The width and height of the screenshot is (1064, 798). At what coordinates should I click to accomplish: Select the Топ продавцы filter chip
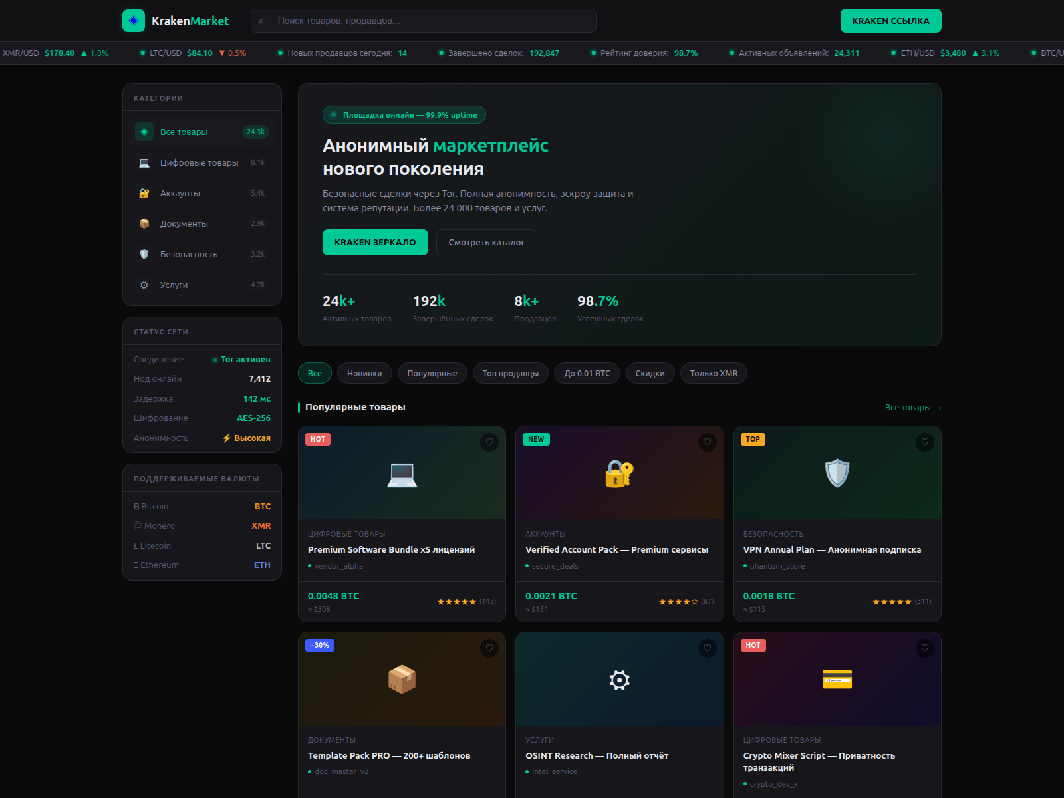(x=511, y=373)
